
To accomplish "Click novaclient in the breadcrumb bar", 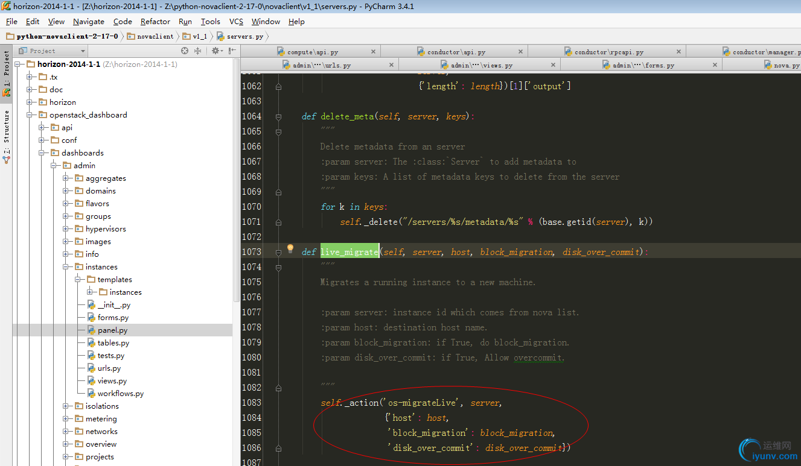I will point(155,36).
